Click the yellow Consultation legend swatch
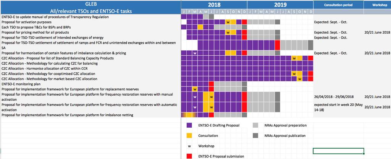Image resolution: width=391 pixels, height=159 pixels. (189, 136)
